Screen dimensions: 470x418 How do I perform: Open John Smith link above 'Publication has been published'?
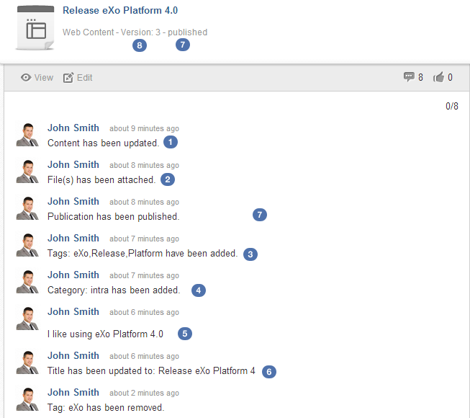[x=73, y=201]
